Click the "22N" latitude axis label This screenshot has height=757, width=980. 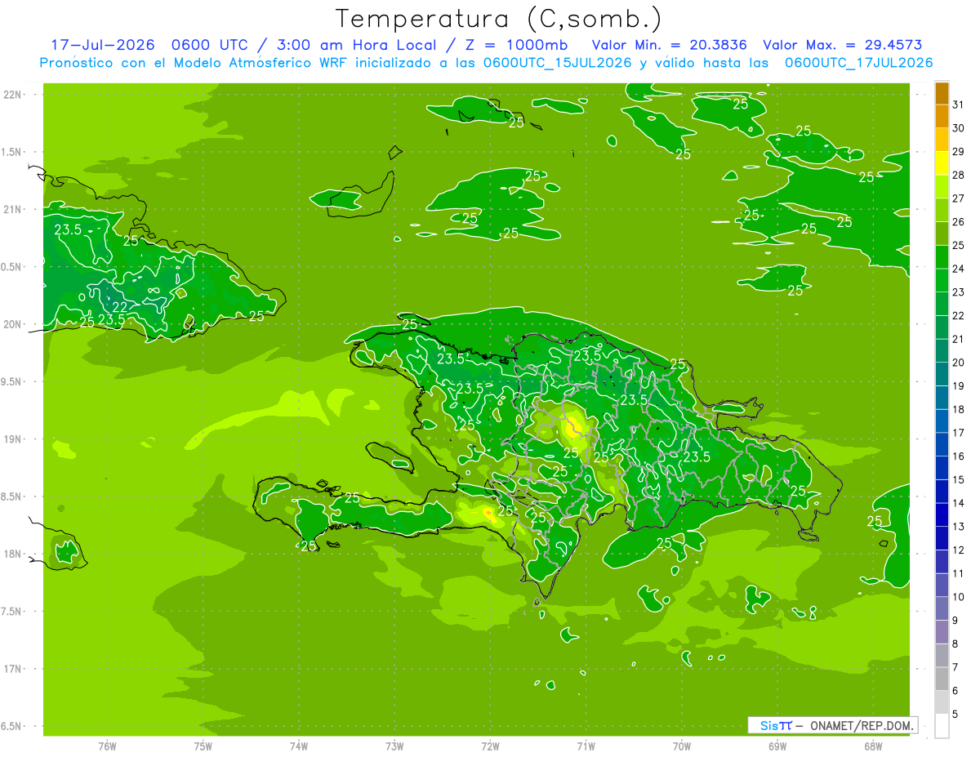point(12,95)
